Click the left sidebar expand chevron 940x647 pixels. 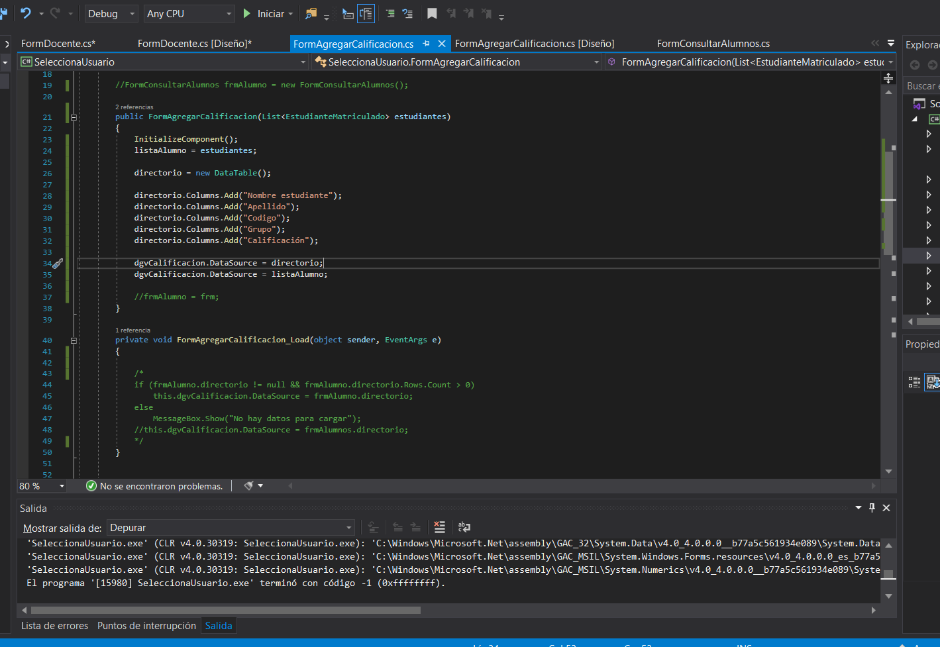pyautogui.click(x=7, y=44)
